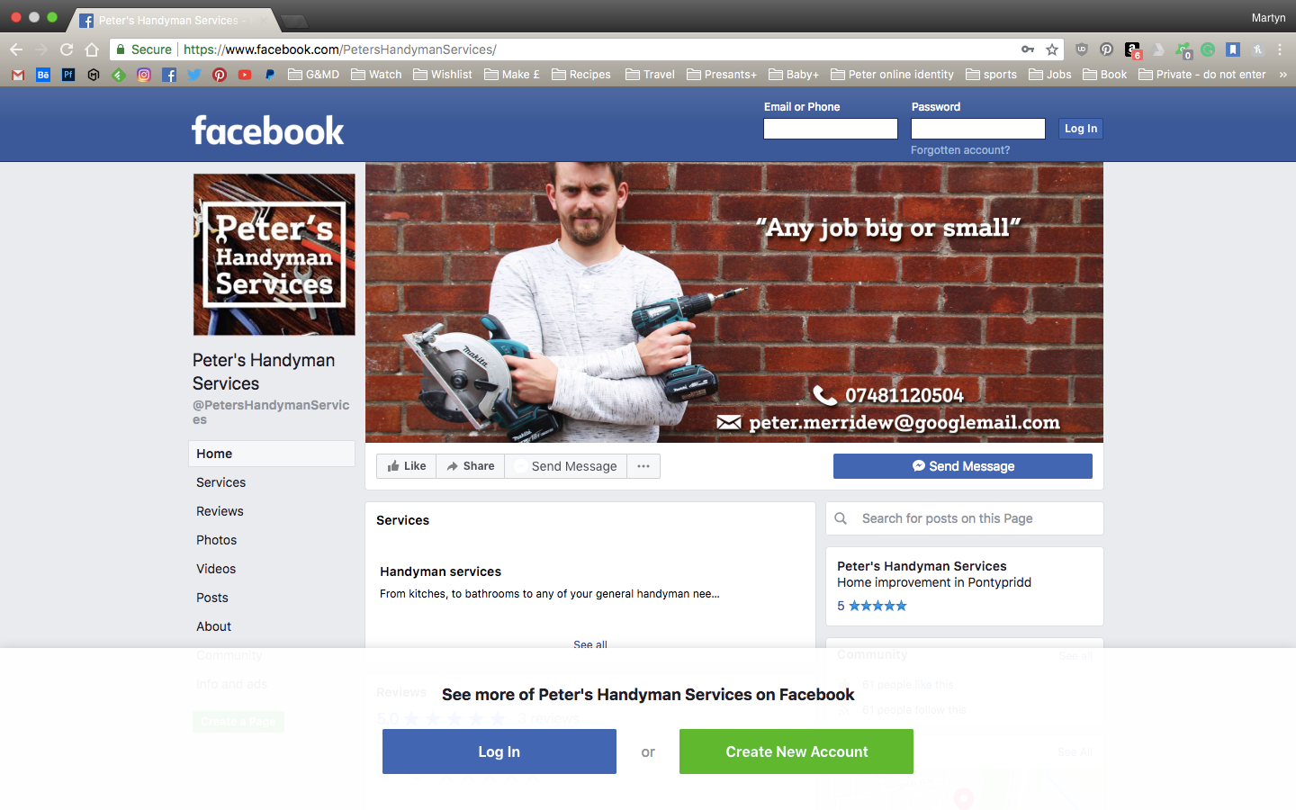Open the PayPal bookmark icon
The width and height of the screenshot is (1296, 810).
(270, 75)
